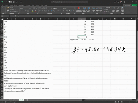Screen dimensions: 138x103
Task: Expand the formula bar chevron
Action: [137, 16]
